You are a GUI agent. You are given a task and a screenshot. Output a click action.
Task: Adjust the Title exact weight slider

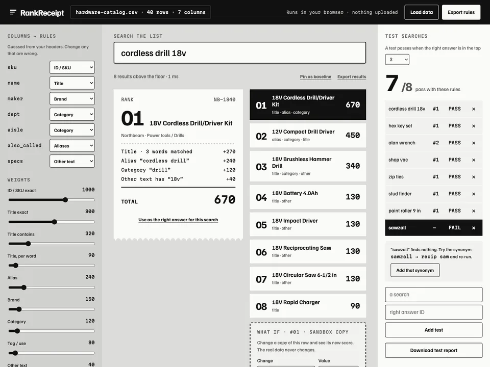click(x=52, y=222)
